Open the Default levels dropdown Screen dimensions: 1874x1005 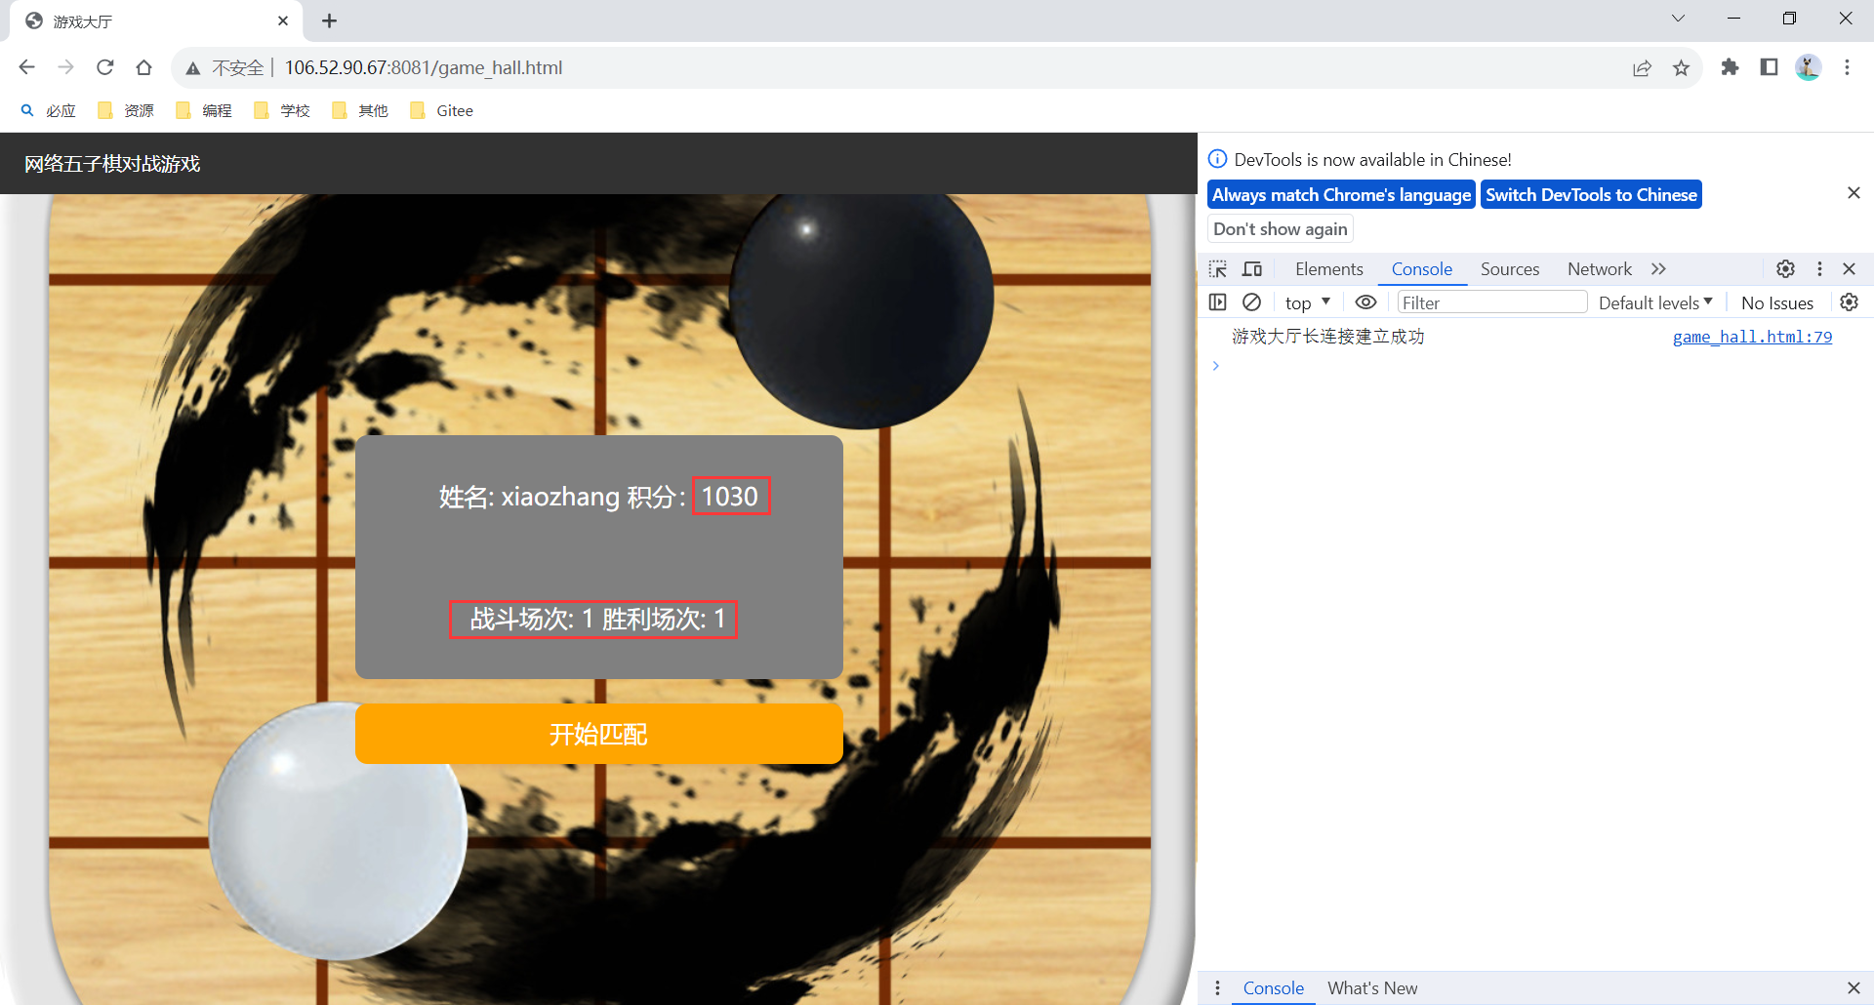click(1655, 302)
